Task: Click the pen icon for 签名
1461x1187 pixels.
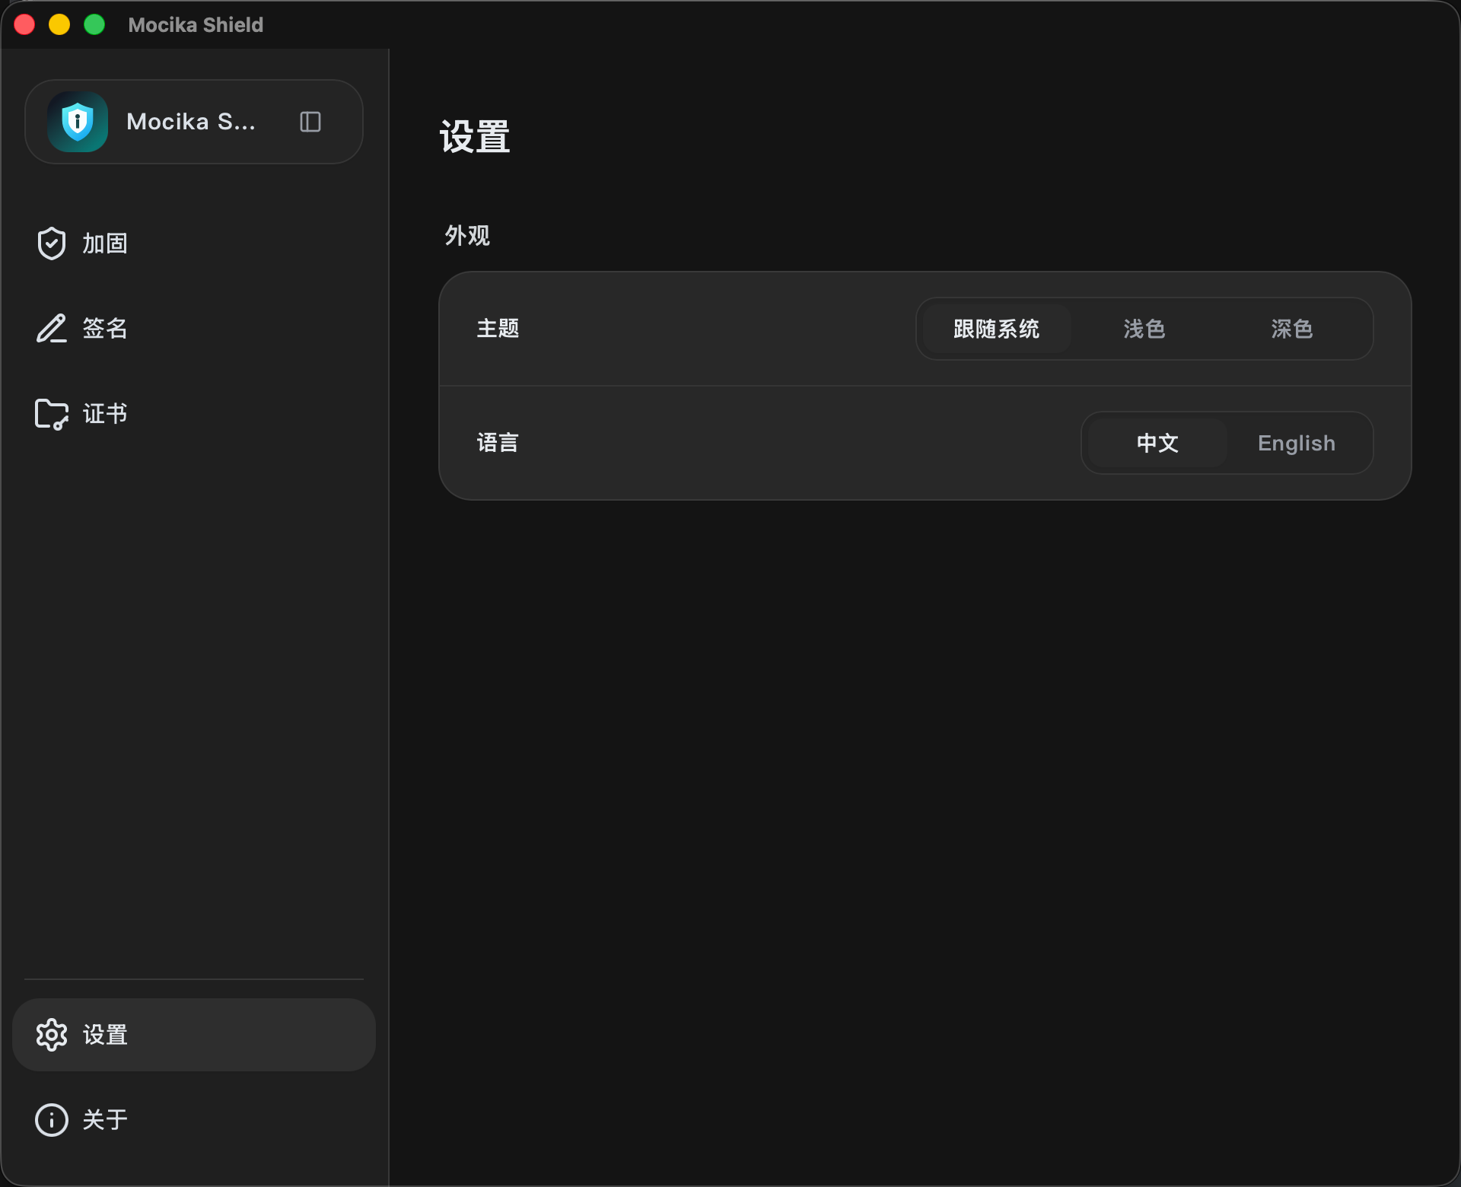Action: (52, 329)
